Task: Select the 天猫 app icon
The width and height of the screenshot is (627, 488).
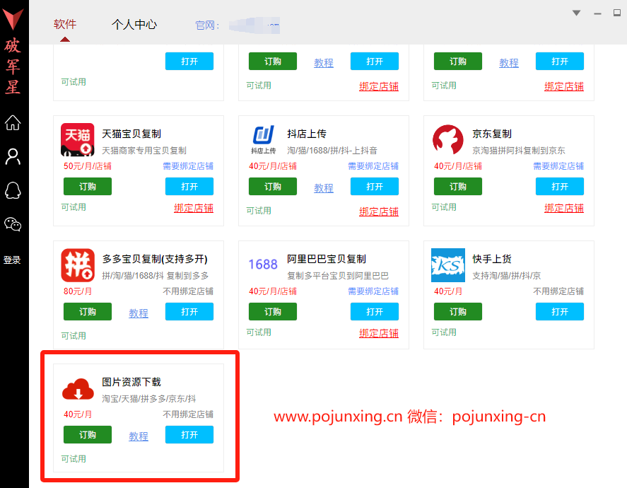Action: coord(78,139)
